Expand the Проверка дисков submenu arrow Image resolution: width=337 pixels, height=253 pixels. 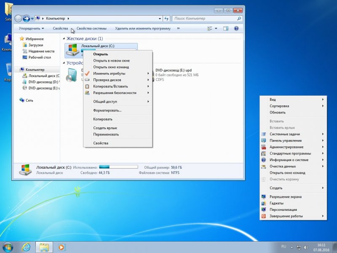[x=148, y=80]
